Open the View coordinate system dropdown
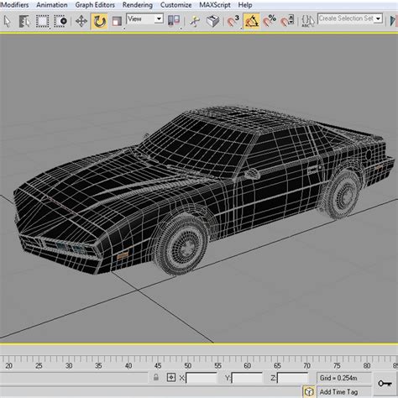The width and height of the screenshot is (398, 398). [x=144, y=19]
